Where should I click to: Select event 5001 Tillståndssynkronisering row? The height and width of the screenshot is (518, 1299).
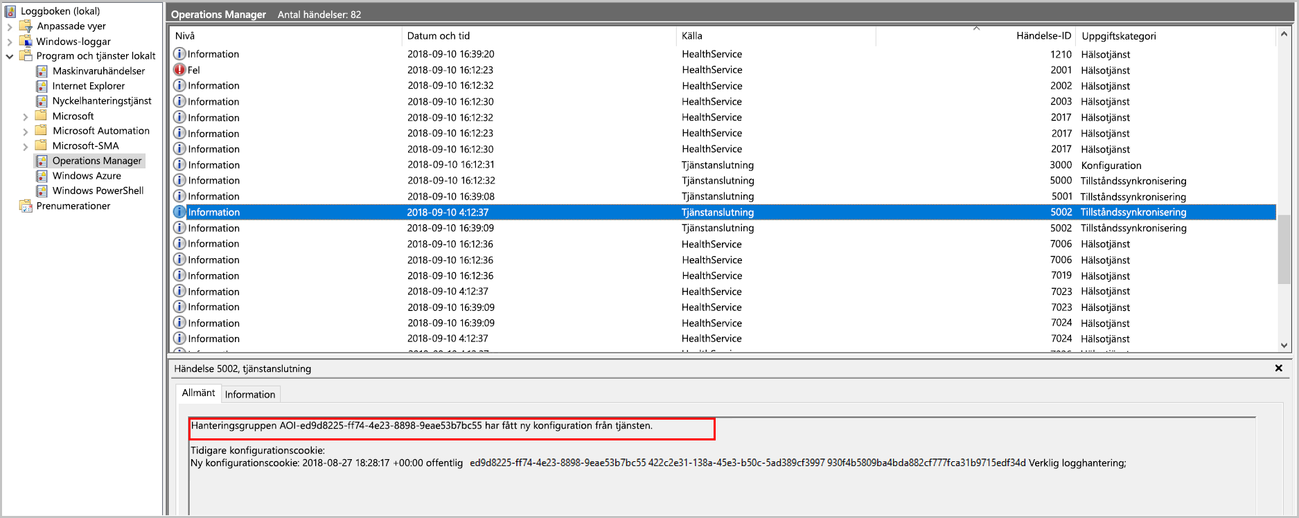pos(723,196)
